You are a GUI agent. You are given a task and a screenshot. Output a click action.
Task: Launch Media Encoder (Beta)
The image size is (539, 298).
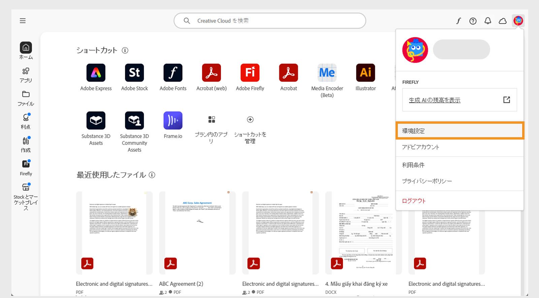click(x=327, y=81)
